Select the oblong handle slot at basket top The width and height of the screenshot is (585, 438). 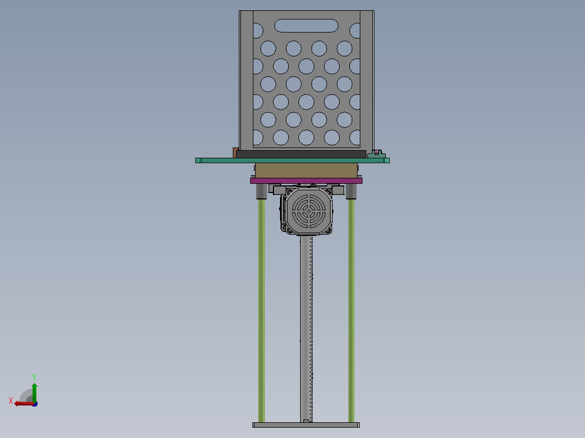point(306,25)
